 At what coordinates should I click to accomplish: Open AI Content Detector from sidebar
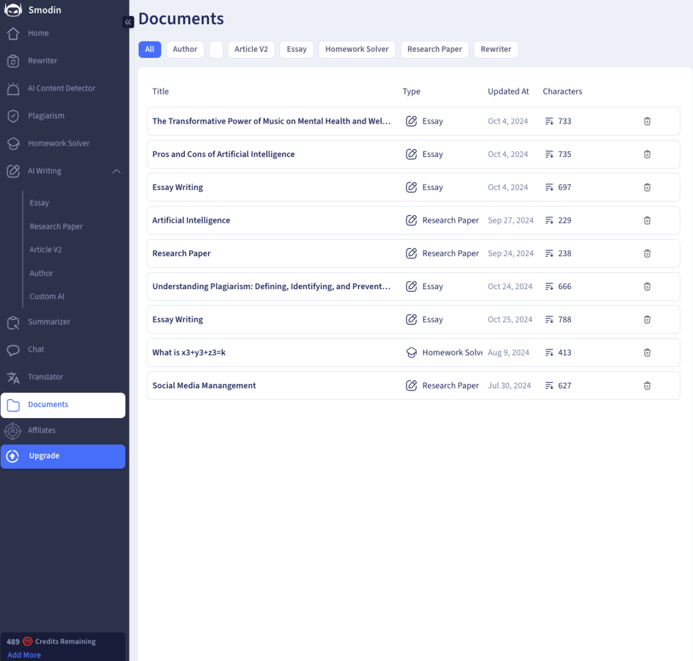(x=61, y=88)
